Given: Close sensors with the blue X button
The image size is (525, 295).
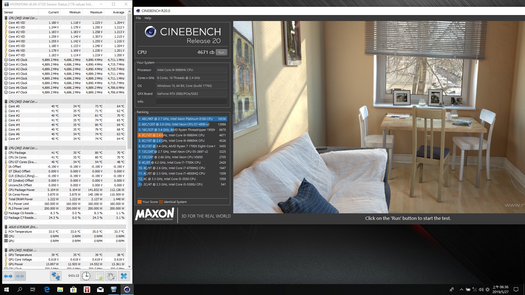Looking at the screenshot, I should click(124, 276).
